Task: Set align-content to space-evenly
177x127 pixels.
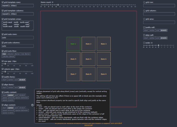Action: [x=8, y=113]
